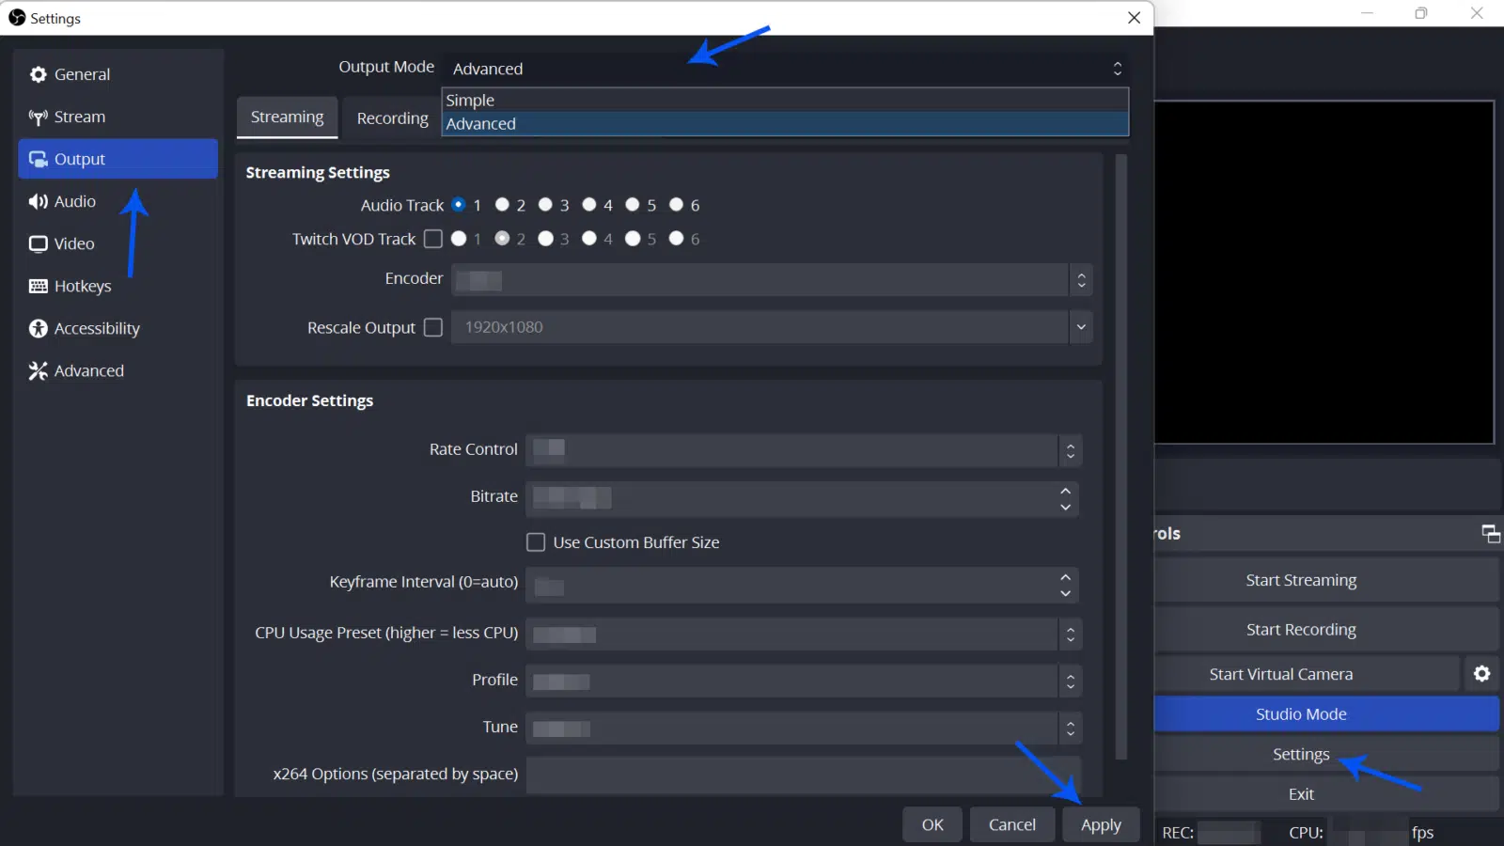1504x846 pixels.
Task: Click the Video display icon in sidebar
Action: 38,243
